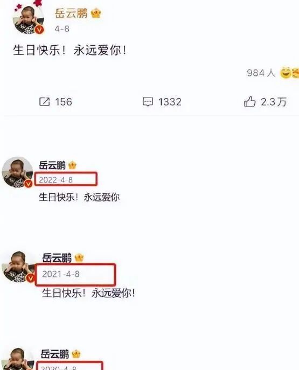Tap the crown badge in the 2022-4-8 post
This screenshot has width=299, height=370.
72,165
